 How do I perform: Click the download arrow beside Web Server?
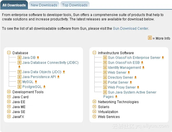click(129, 72)
